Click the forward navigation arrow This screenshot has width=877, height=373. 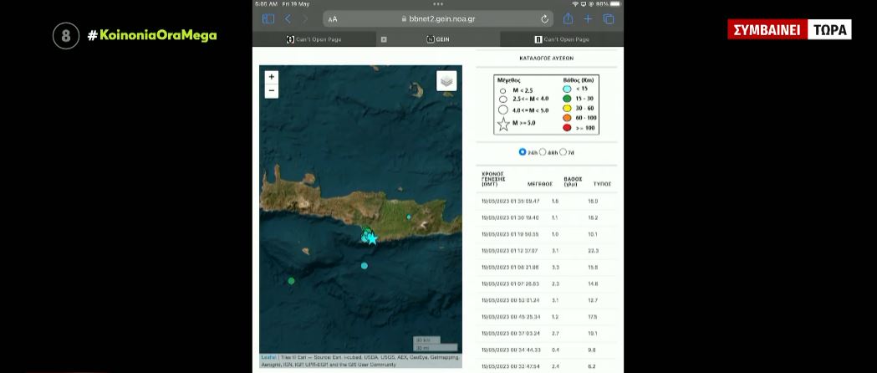(305, 19)
